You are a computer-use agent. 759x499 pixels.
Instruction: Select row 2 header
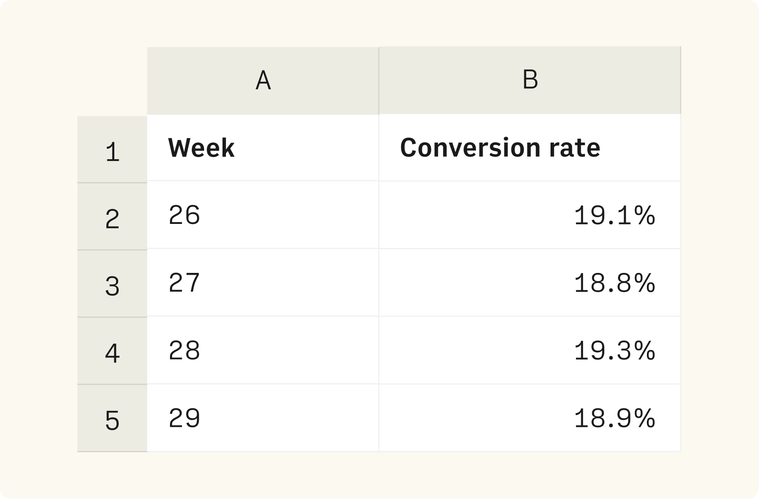coord(112,216)
